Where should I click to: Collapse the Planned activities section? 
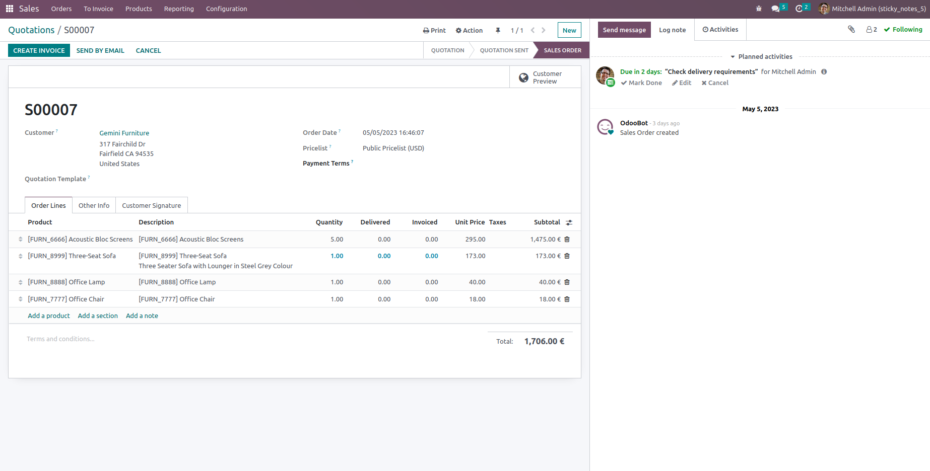click(x=761, y=57)
